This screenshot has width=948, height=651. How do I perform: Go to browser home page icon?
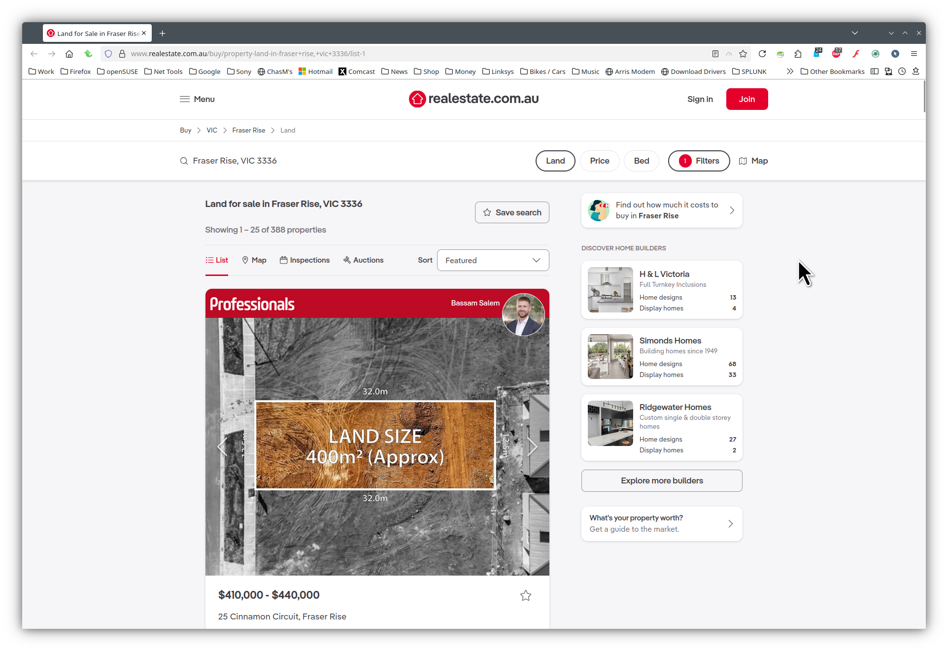69,54
